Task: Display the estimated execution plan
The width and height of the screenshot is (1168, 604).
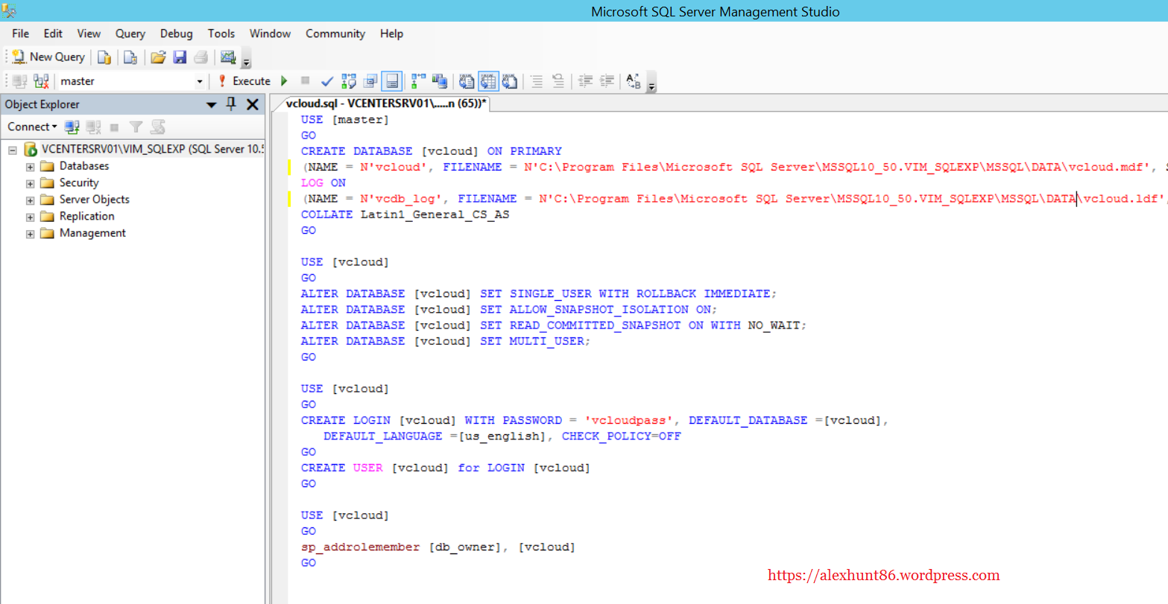Action: pos(349,81)
